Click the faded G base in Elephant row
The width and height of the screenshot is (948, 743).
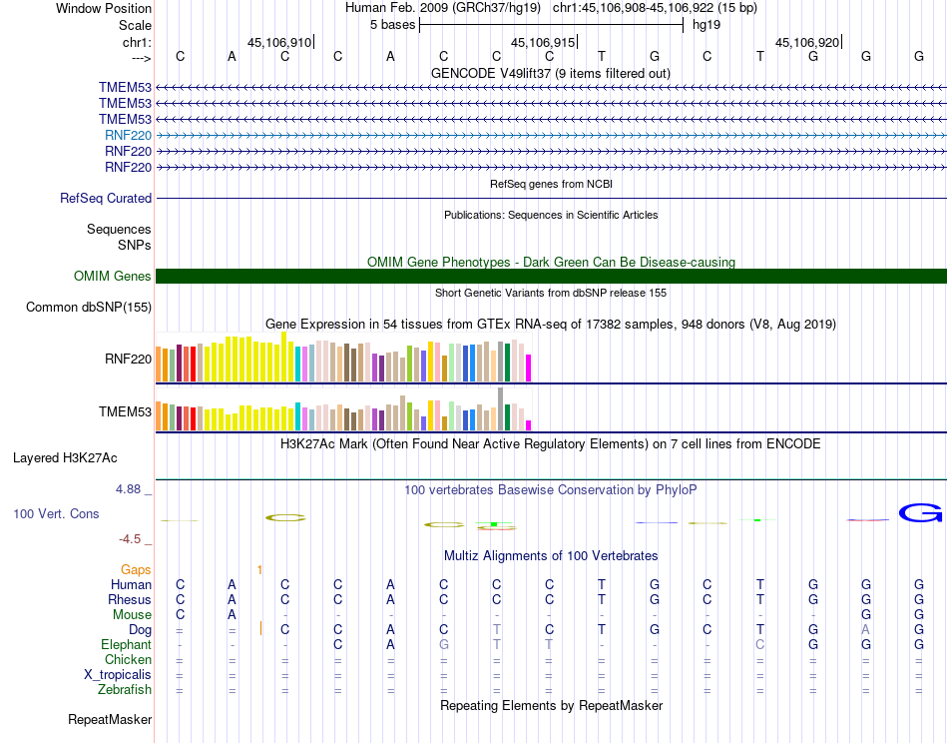[444, 644]
